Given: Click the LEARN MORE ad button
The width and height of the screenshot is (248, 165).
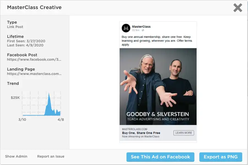Looking at the screenshot, I should point(184,133).
